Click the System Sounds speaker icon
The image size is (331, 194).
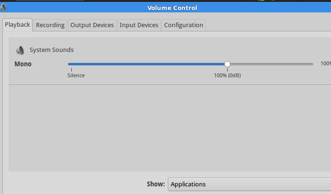pos(20,50)
